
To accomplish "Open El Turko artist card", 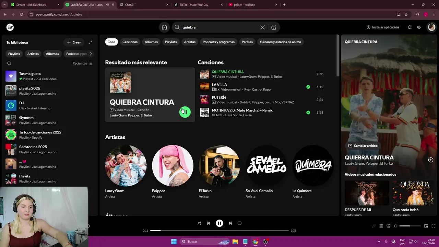I will (219, 171).
